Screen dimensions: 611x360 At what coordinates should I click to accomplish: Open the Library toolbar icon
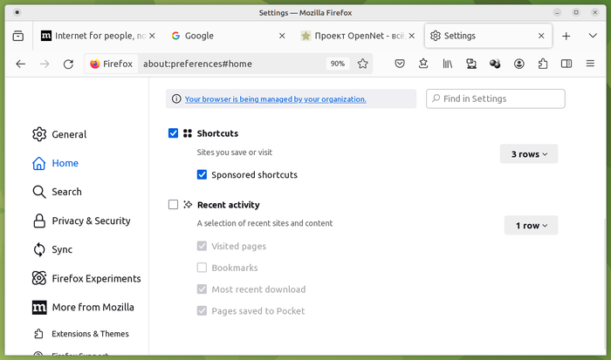point(448,64)
